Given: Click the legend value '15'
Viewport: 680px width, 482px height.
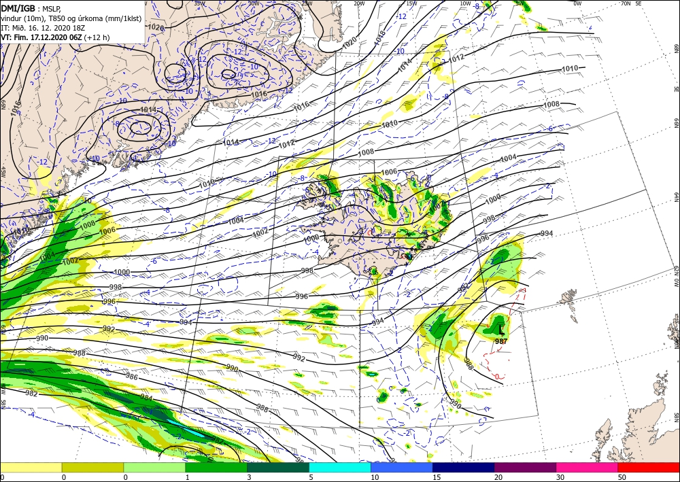Looking at the screenshot, I should point(436,477).
